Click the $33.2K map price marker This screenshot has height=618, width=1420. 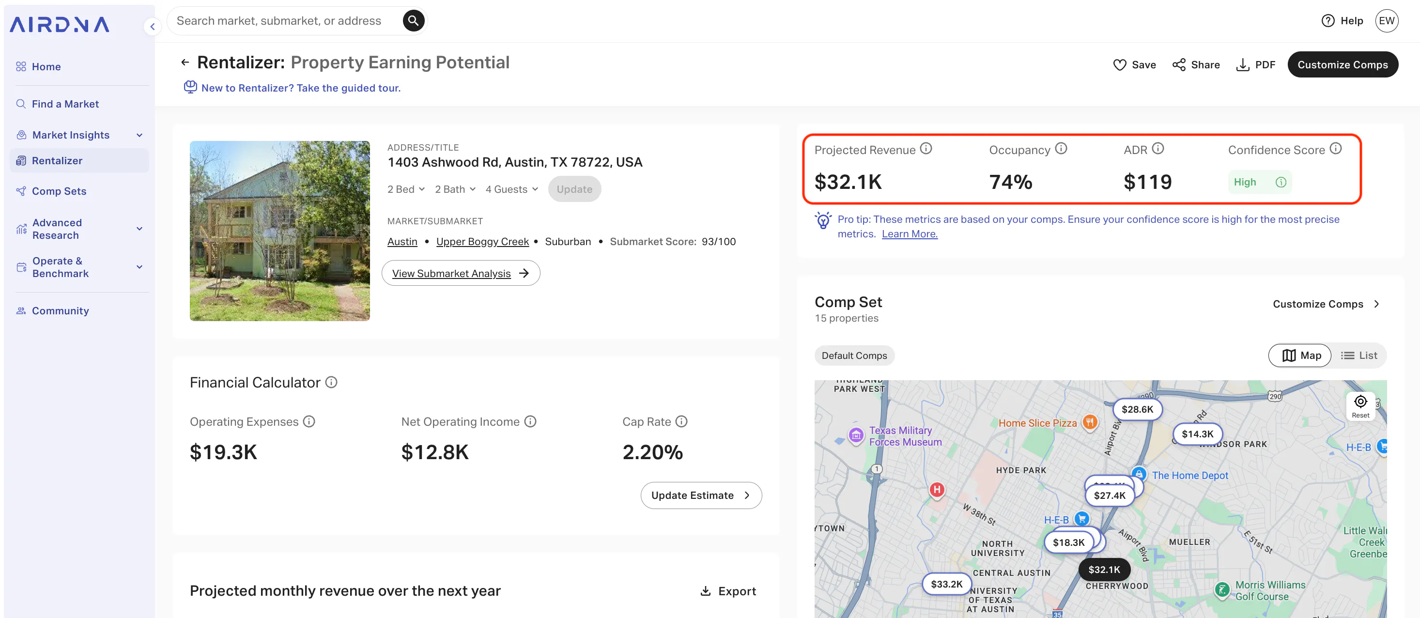click(x=946, y=585)
